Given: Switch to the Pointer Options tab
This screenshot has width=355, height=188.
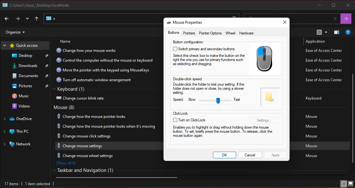Looking at the screenshot, I should point(210,33).
